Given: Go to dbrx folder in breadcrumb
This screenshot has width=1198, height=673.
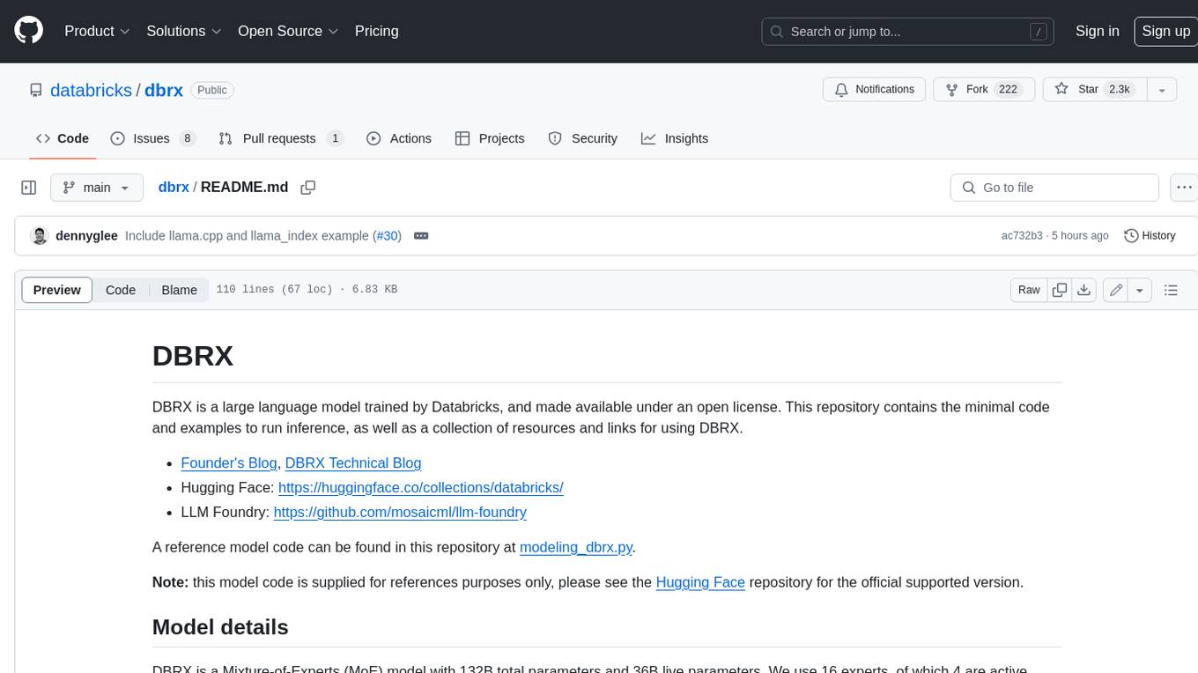Looking at the screenshot, I should coord(174,187).
